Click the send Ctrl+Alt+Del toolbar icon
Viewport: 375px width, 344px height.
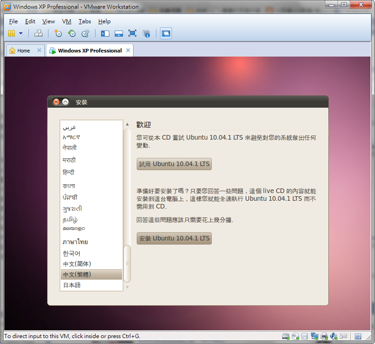(38, 33)
